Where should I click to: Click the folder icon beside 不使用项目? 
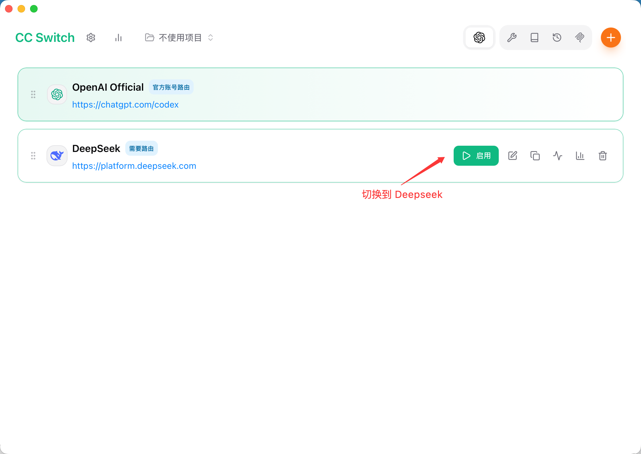(x=150, y=38)
